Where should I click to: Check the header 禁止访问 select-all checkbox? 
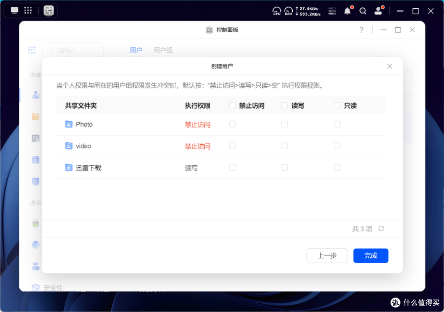tap(232, 105)
